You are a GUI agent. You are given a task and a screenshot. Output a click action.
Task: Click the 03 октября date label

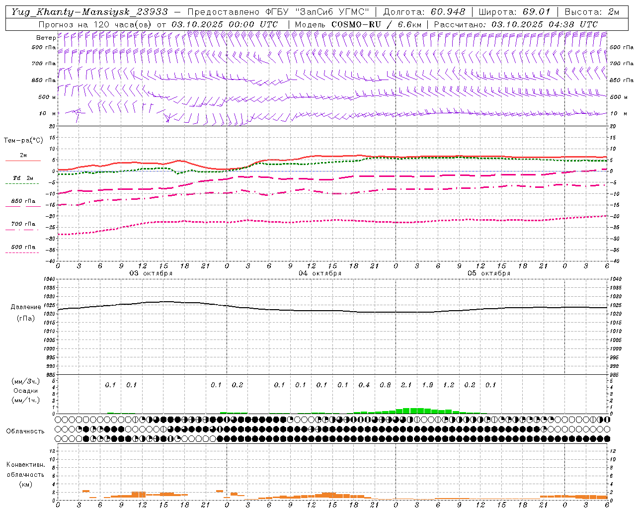(151, 273)
